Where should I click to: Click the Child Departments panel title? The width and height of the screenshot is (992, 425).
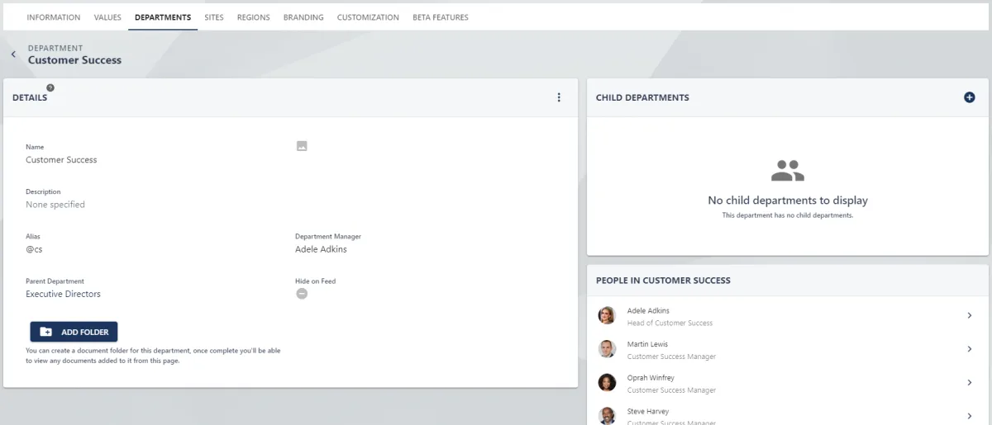pos(642,97)
